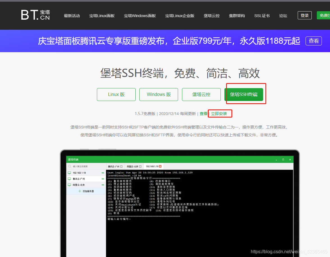Click the 查看 link beside version info
This screenshot has width=330, height=257.
(x=204, y=114)
